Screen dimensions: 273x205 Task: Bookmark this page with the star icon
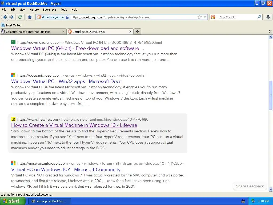199,17
